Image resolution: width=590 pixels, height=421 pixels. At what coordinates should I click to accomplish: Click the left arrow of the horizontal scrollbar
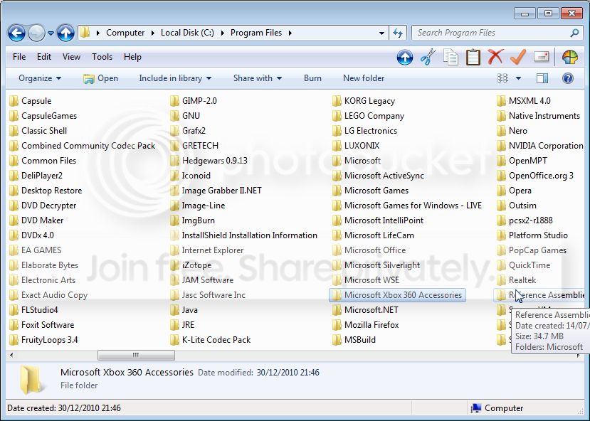pos(11,355)
